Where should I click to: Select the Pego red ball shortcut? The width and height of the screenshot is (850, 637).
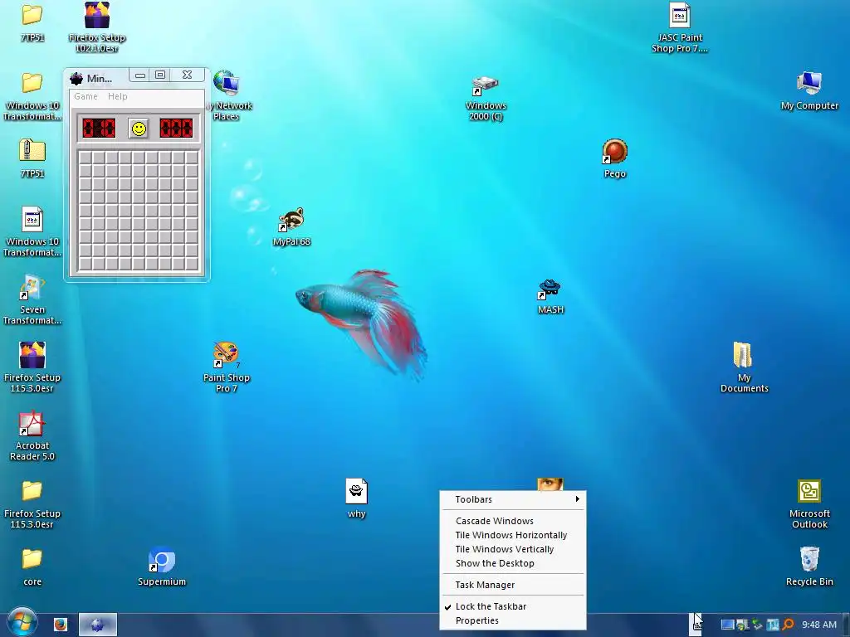pyautogui.click(x=615, y=151)
